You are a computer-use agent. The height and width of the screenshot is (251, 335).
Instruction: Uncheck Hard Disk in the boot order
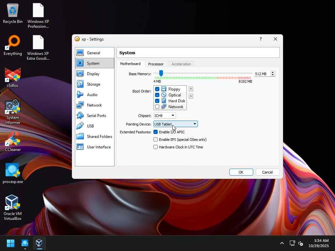[x=157, y=101]
